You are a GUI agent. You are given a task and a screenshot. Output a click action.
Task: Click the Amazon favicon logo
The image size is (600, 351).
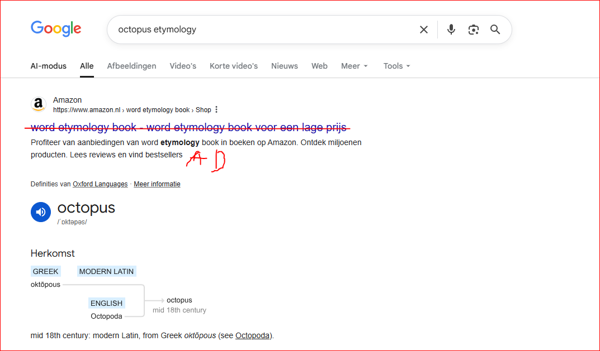click(x=38, y=104)
